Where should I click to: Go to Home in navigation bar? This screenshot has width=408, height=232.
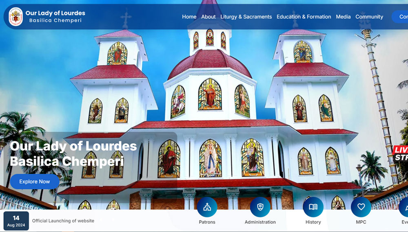pyautogui.click(x=189, y=17)
